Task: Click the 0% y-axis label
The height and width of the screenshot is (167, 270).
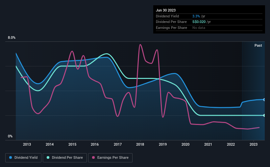Action: pos(10,136)
